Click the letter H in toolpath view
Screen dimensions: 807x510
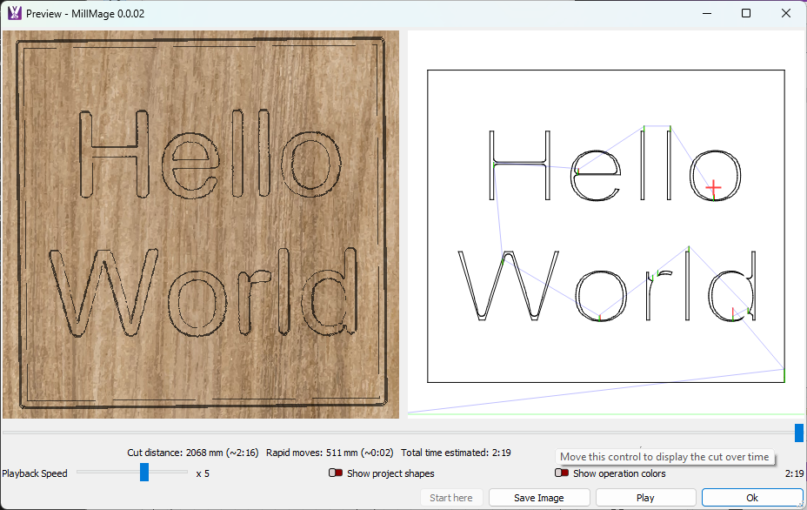click(519, 164)
